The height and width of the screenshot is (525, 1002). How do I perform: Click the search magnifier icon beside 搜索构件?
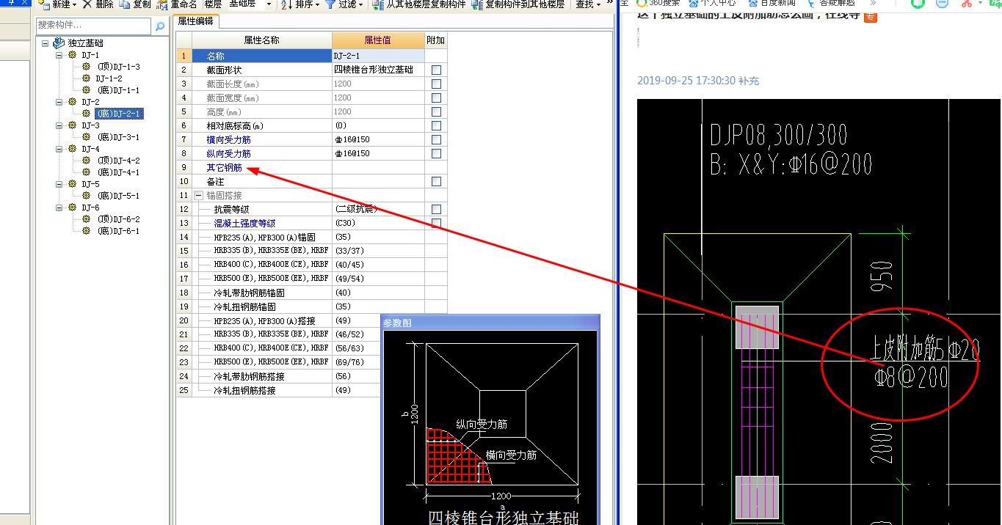click(159, 26)
